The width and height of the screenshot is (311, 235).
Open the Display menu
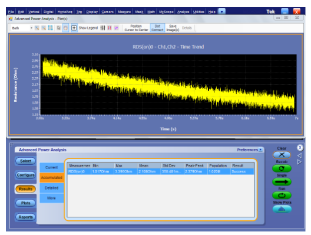tap(92, 12)
